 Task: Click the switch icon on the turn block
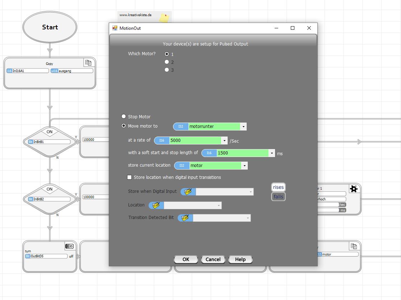pyautogui.click(x=69, y=246)
